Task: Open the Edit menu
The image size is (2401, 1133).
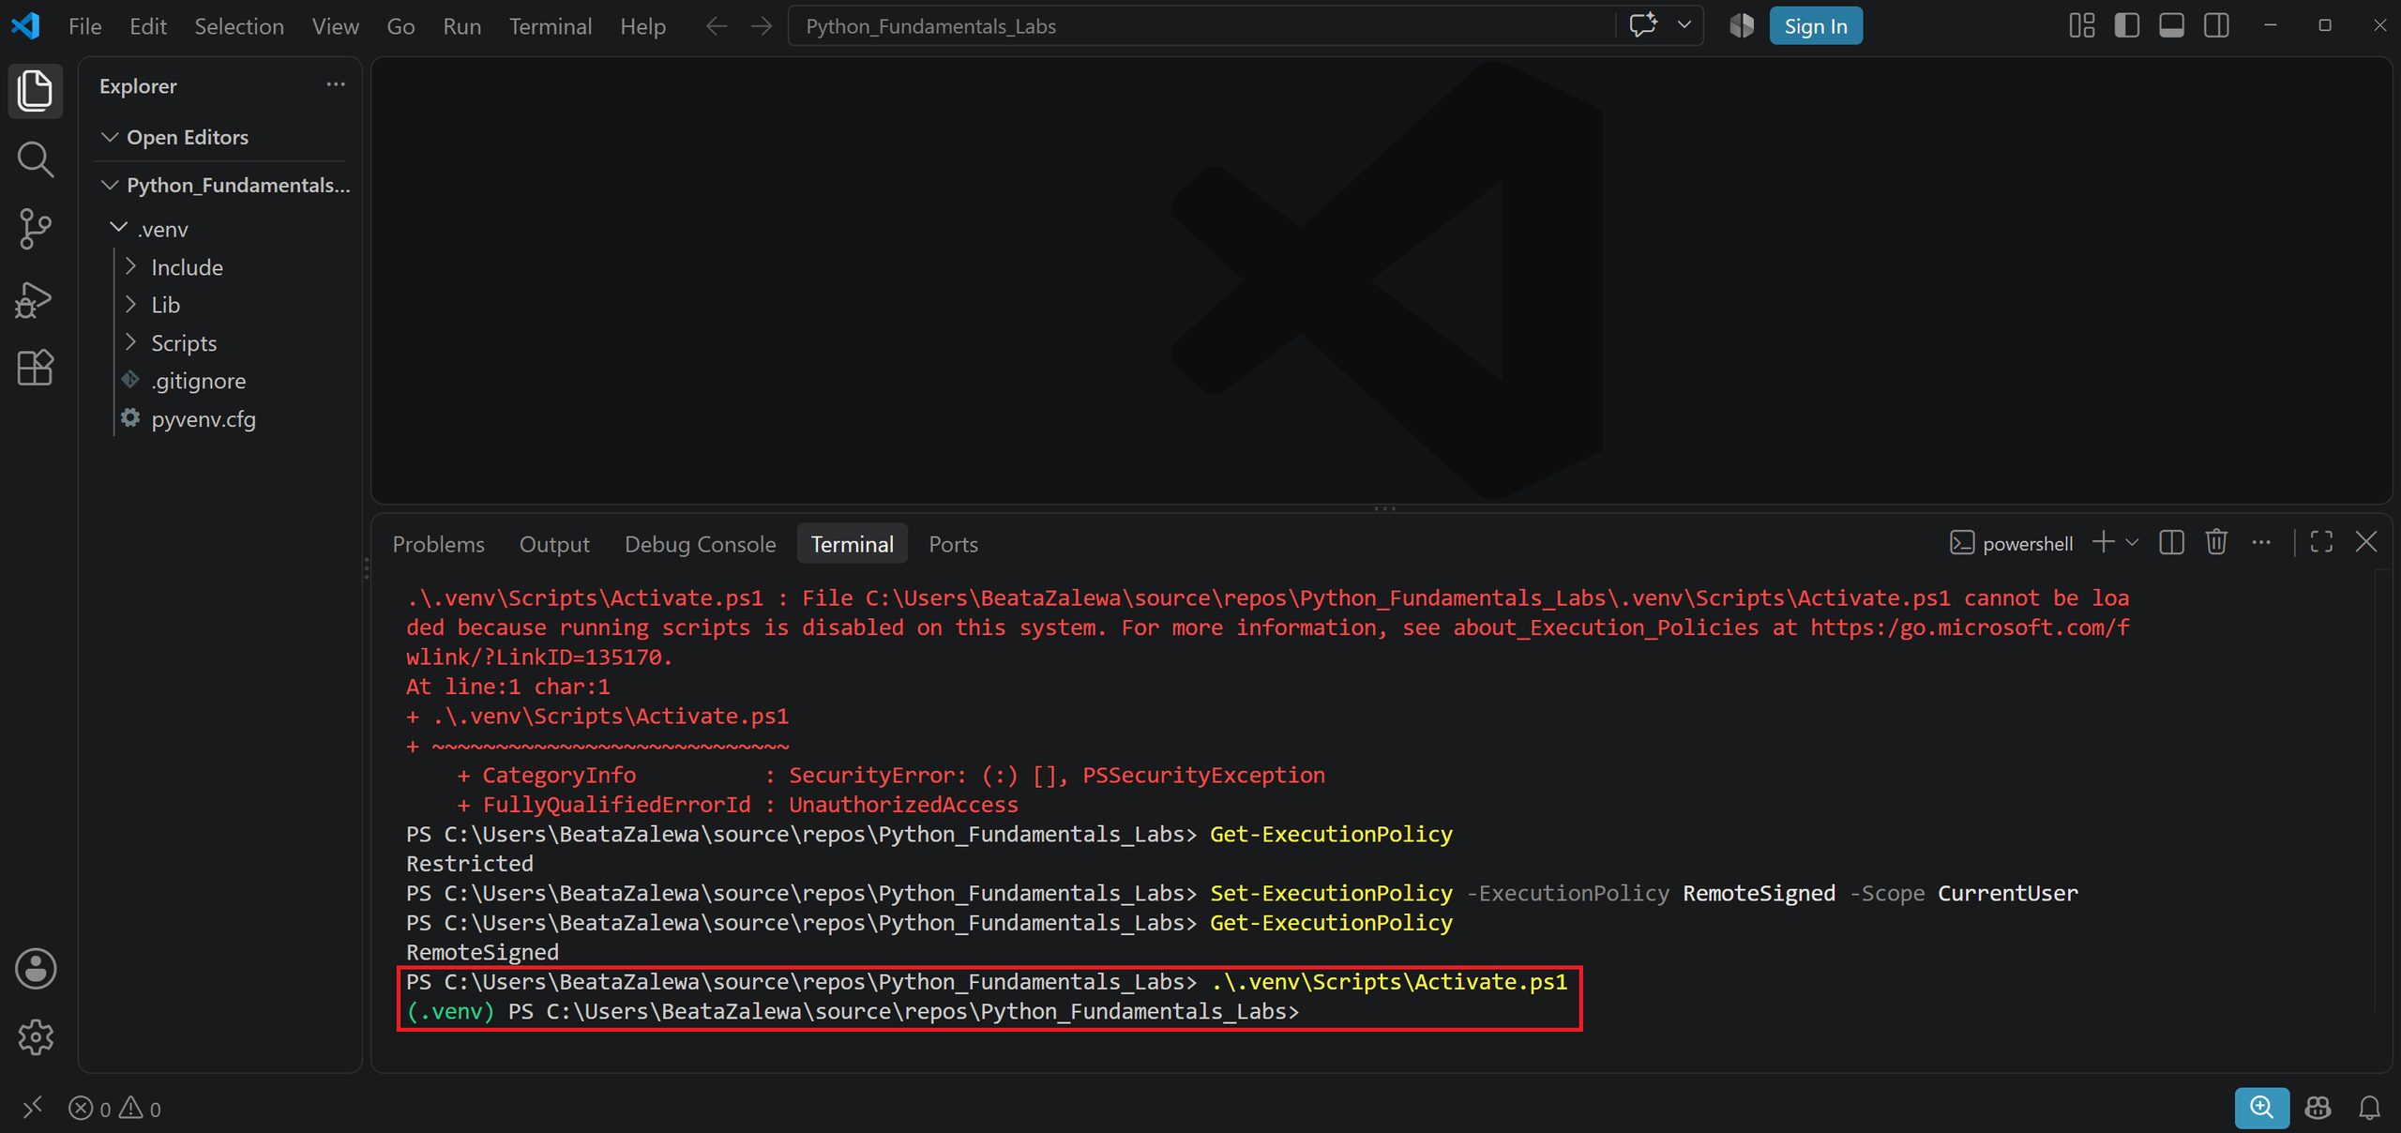Action: 148,26
